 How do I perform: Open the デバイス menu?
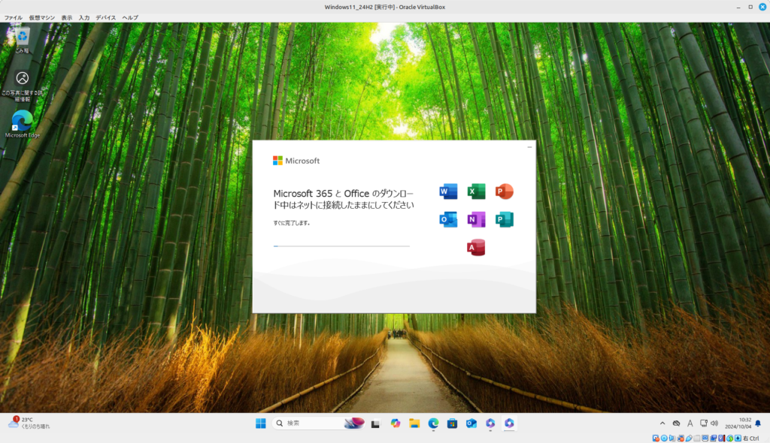click(106, 17)
